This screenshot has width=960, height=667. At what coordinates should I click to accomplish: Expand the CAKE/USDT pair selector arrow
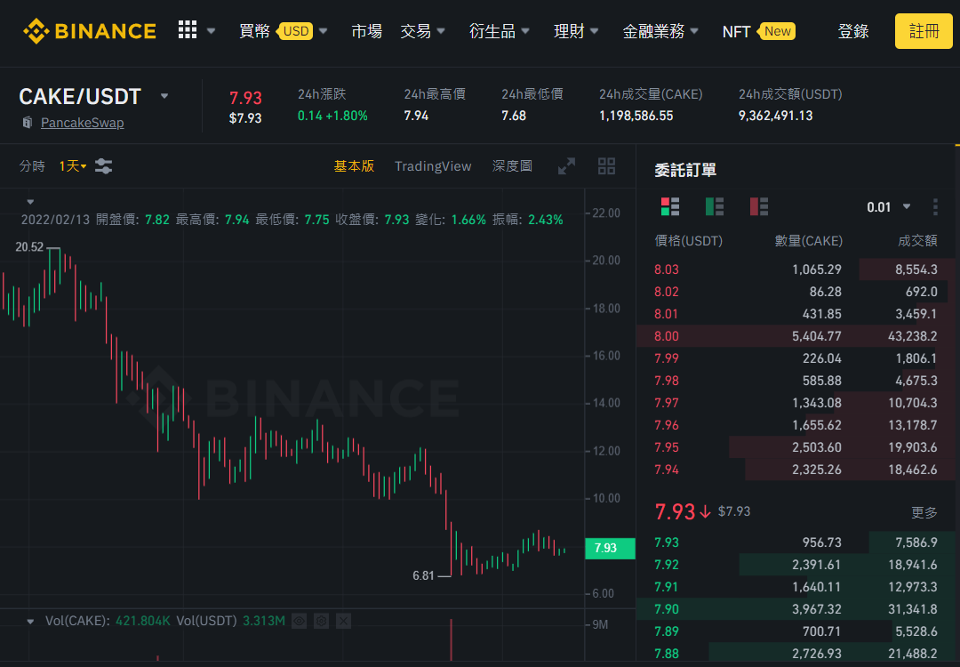click(x=164, y=96)
